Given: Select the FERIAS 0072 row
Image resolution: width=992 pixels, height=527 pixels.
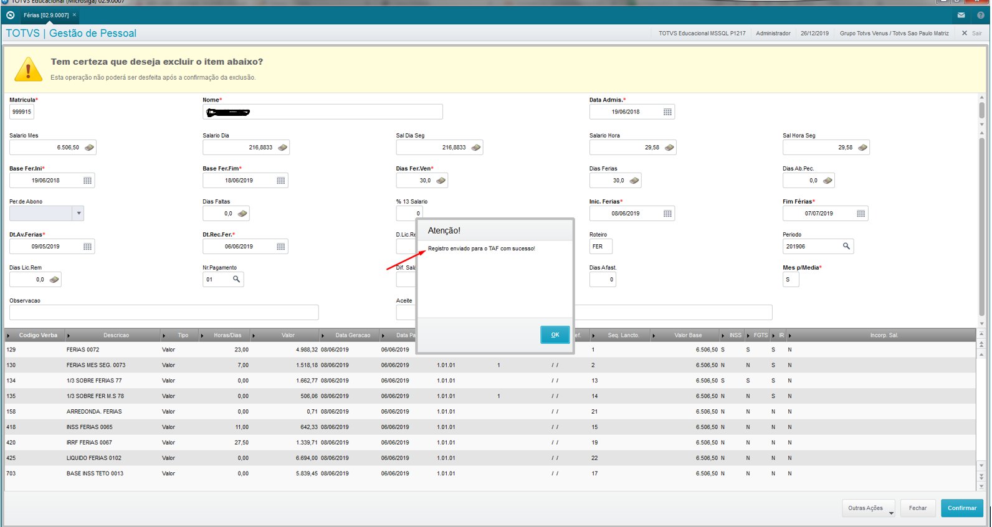Looking at the screenshot, I should click(x=490, y=349).
